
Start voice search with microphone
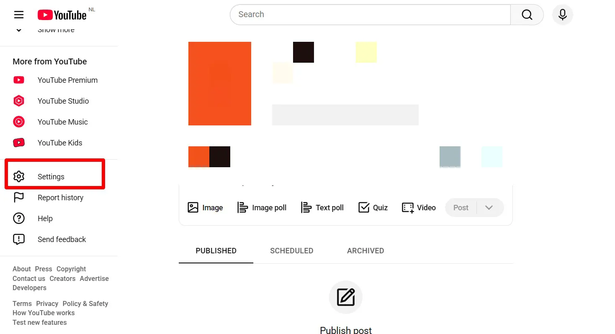[562, 15]
